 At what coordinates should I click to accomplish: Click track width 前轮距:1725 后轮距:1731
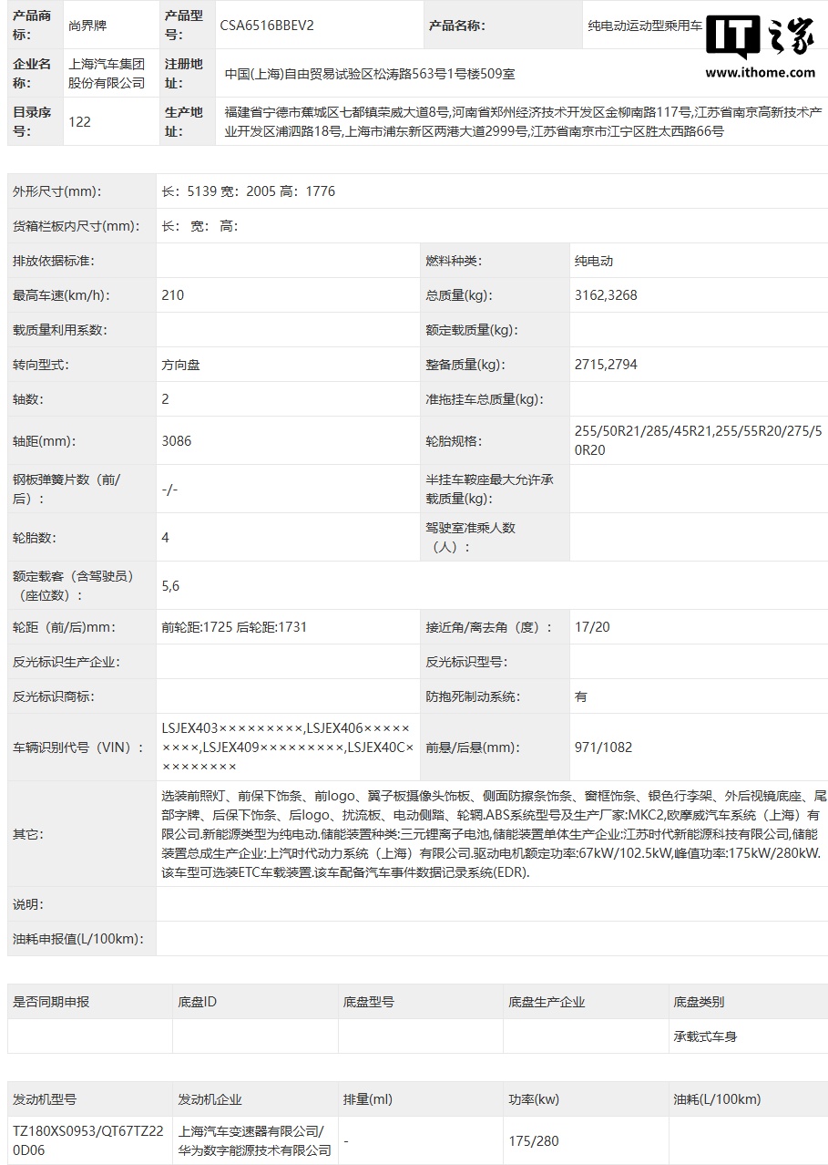click(234, 627)
